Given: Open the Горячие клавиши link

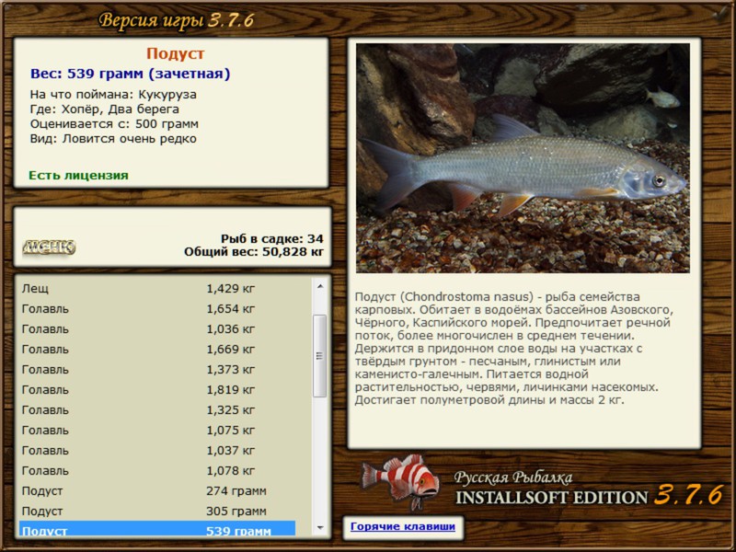Looking at the screenshot, I should pos(402,527).
